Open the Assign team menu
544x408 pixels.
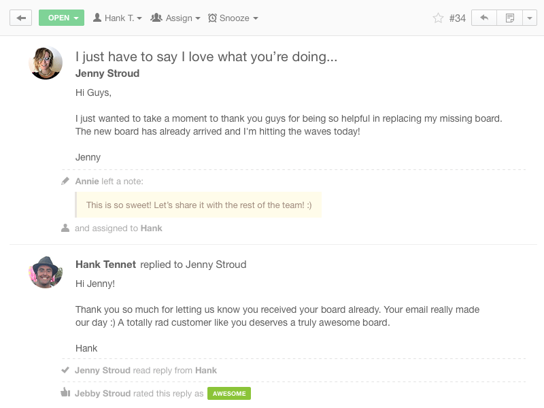(x=175, y=18)
